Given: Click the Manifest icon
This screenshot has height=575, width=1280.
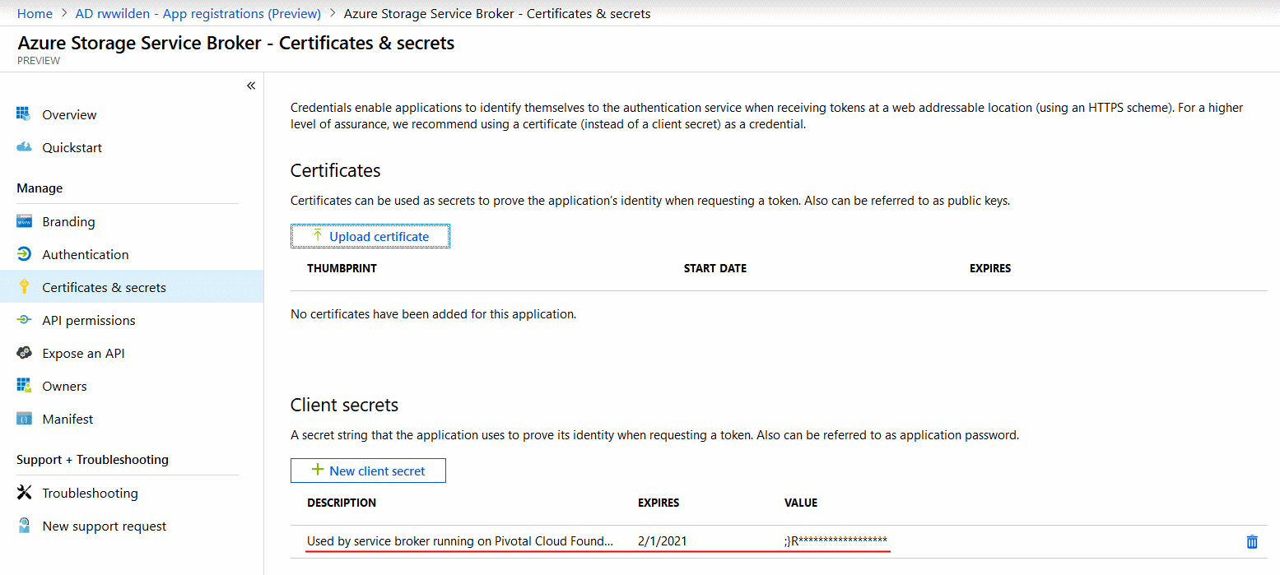Looking at the screenshot, I should [24, 419].
